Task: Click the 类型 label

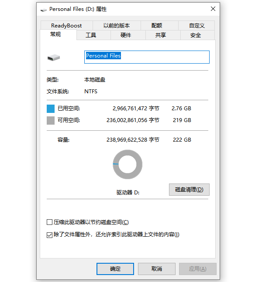Action: click(x=52, y=80)
